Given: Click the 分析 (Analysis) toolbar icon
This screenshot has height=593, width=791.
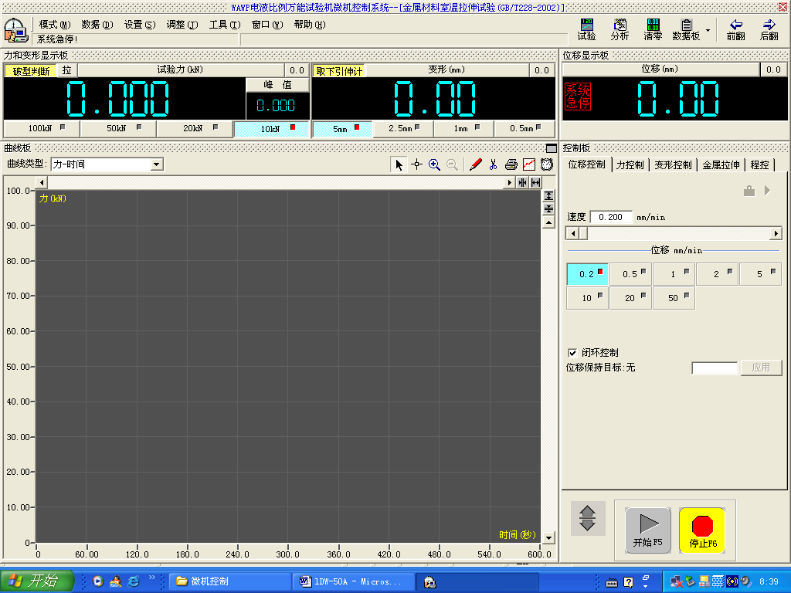Looking at the screenshot, I should click(620, 29).
